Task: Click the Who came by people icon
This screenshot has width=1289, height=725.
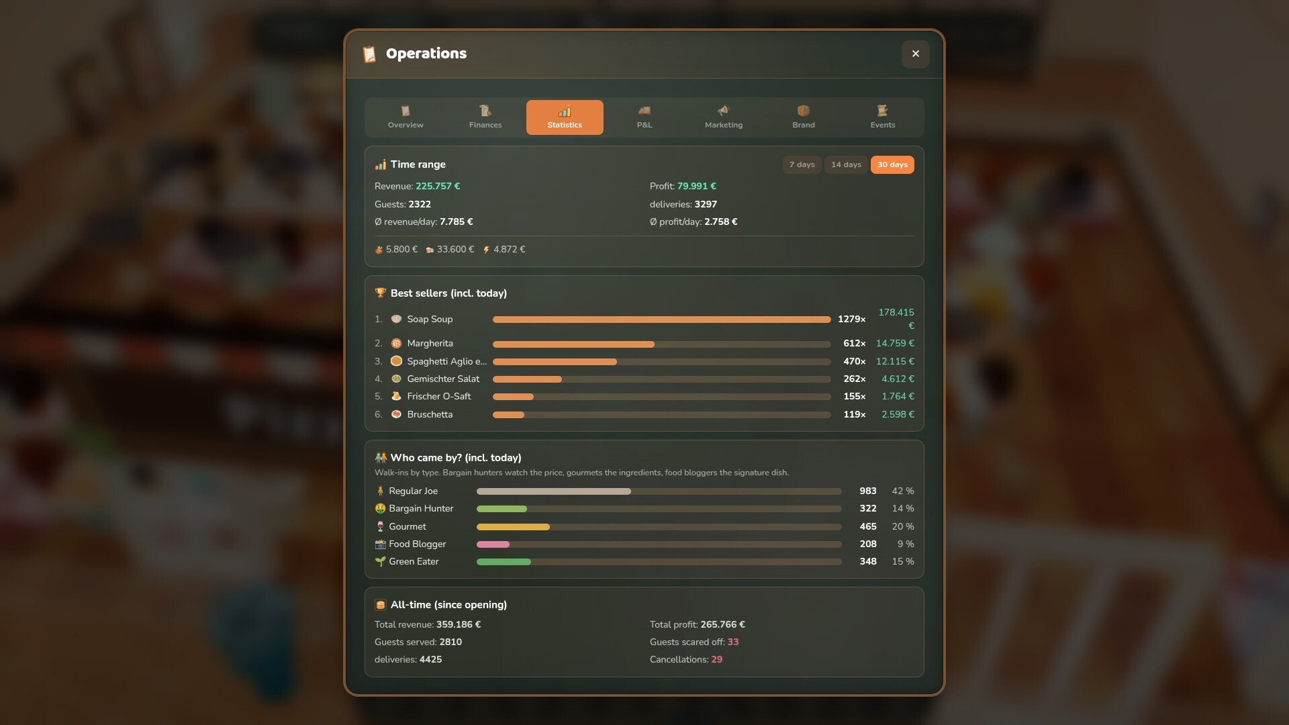Action: click(x=381, y=458)
